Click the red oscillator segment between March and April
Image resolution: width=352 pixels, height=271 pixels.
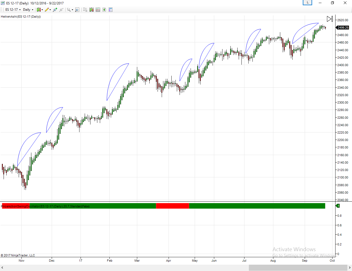point(172,206)
